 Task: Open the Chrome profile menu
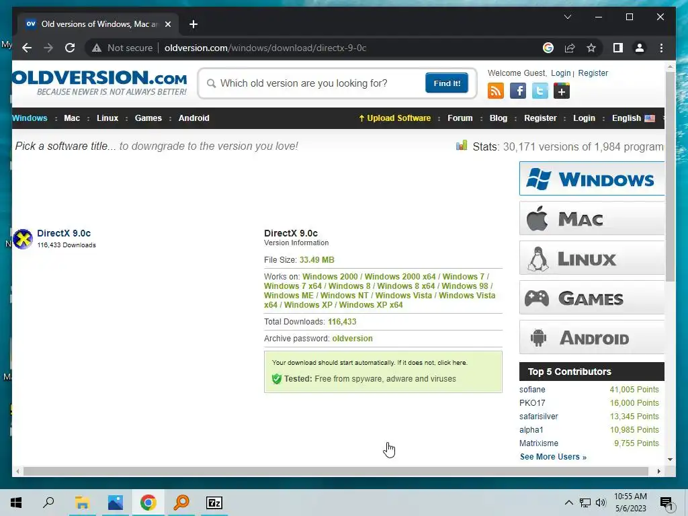640,48
